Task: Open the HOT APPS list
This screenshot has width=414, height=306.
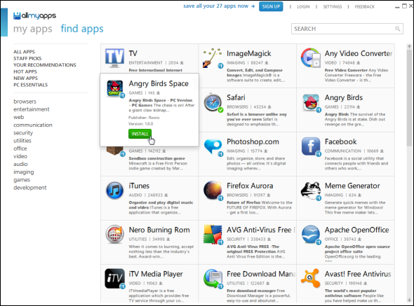Action: click(x=25, y=71)
